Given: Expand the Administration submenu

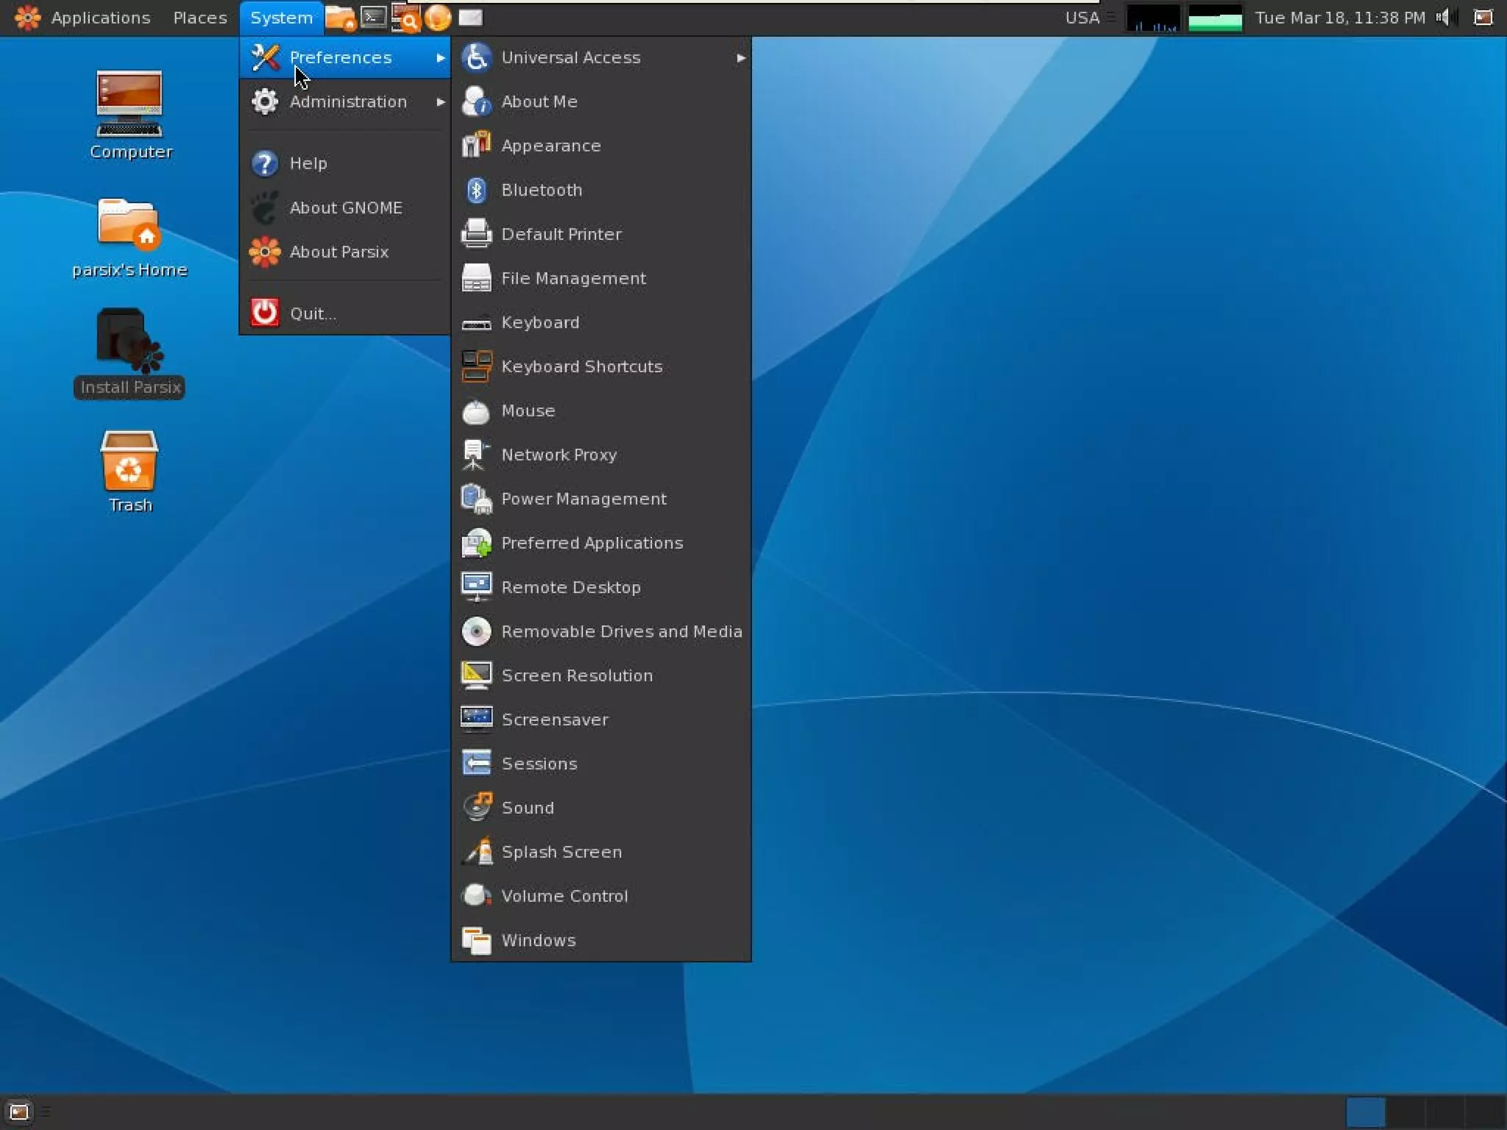Looking at the screenshot, I should (x=347, y=102).
